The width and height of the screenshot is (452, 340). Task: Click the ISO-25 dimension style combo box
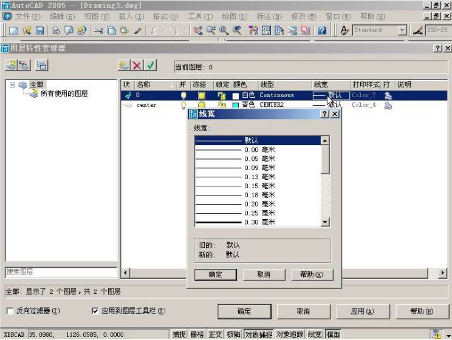click(x=439, y=30)
